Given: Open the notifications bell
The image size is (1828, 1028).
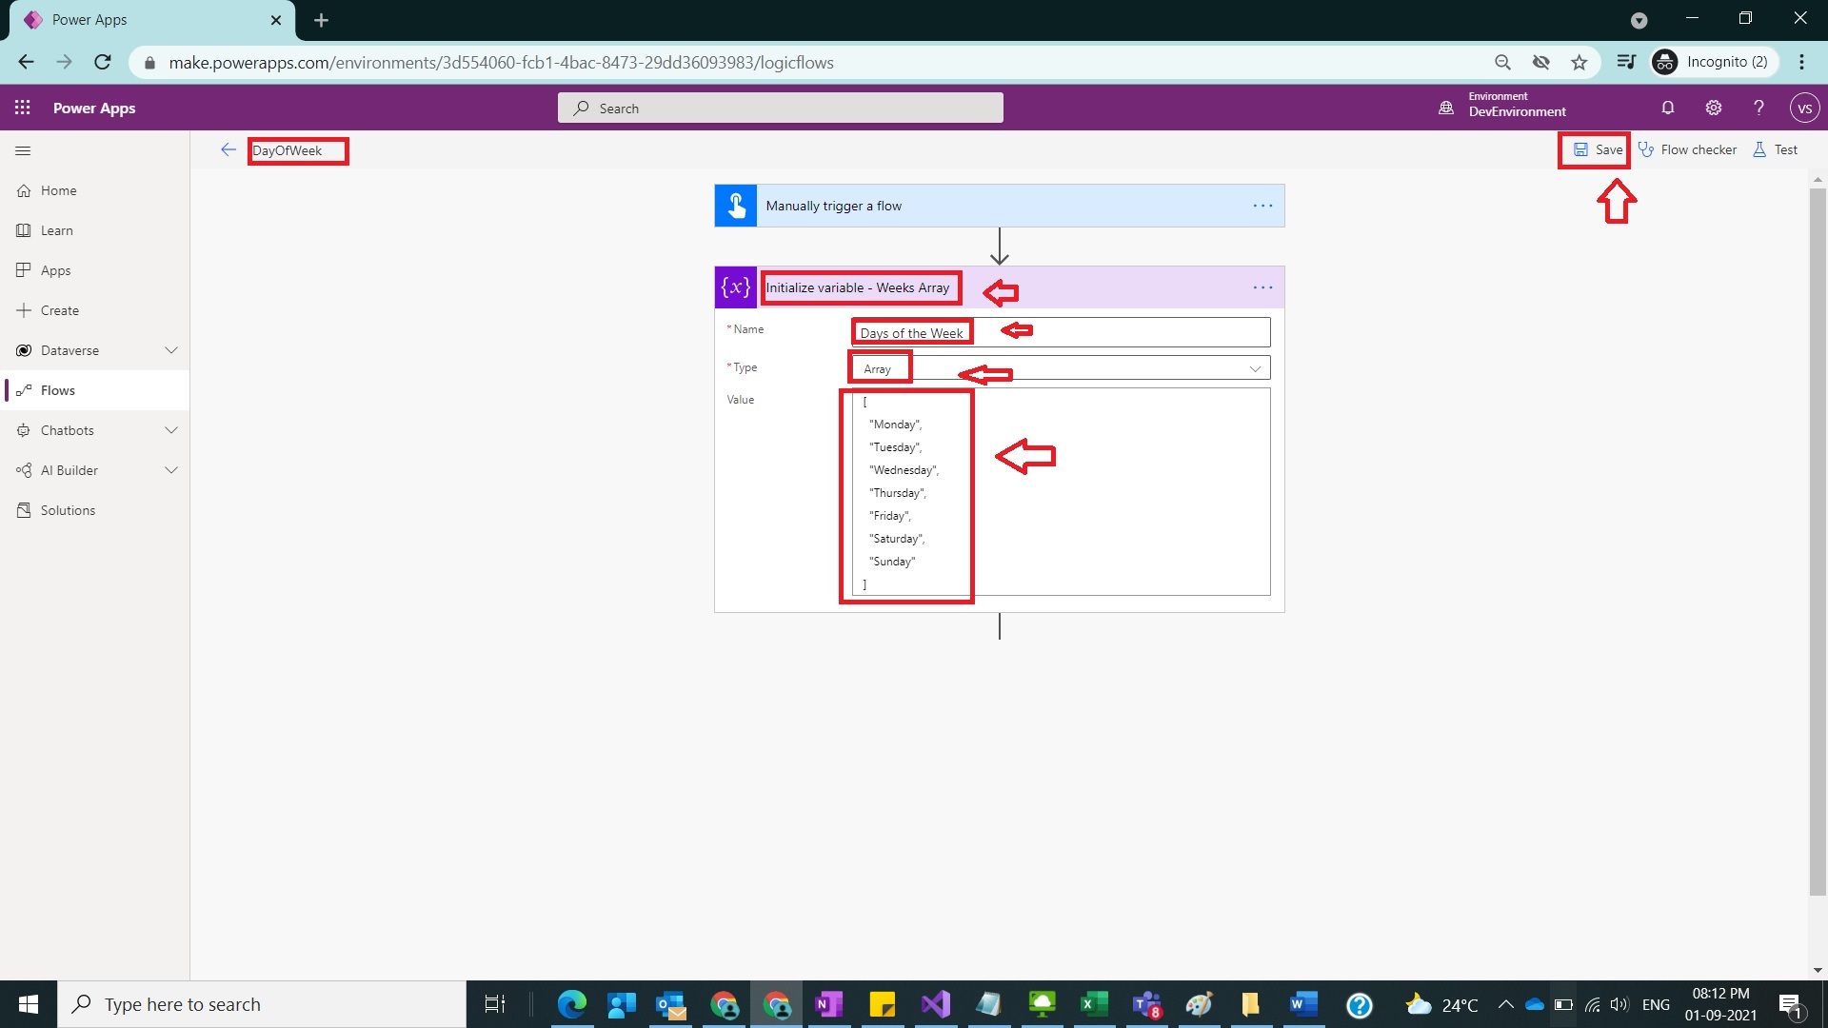Looking at the screenshot, I should point(1667,108).
